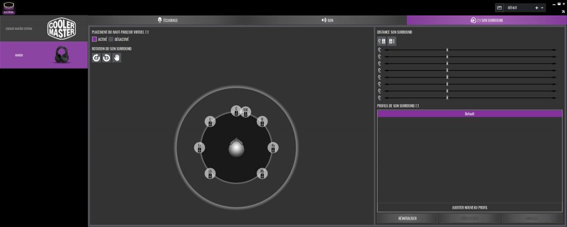Viewport: 567px width, 227px height.
Task: Click the clockwise surround rotation icon
Action: click(x=96, y=58)
